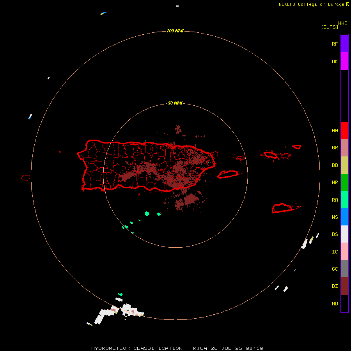Select the IC light pink legend swatch
351x351 pixels.
point(344,252)
